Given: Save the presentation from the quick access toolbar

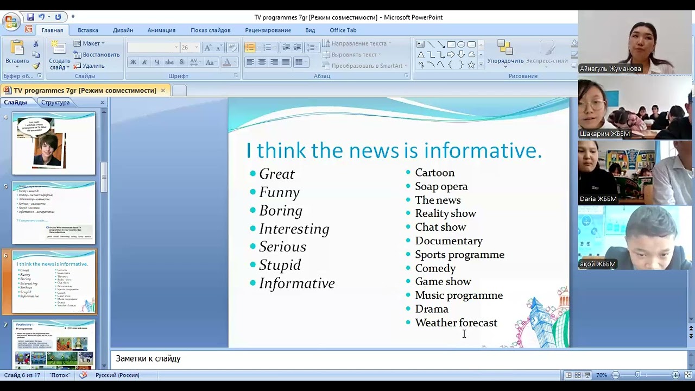Looking at the screenshot, I should [x=30, y=17].
